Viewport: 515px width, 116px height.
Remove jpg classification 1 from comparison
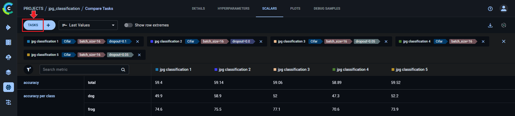pyautogui.click(x=138, y=41)
